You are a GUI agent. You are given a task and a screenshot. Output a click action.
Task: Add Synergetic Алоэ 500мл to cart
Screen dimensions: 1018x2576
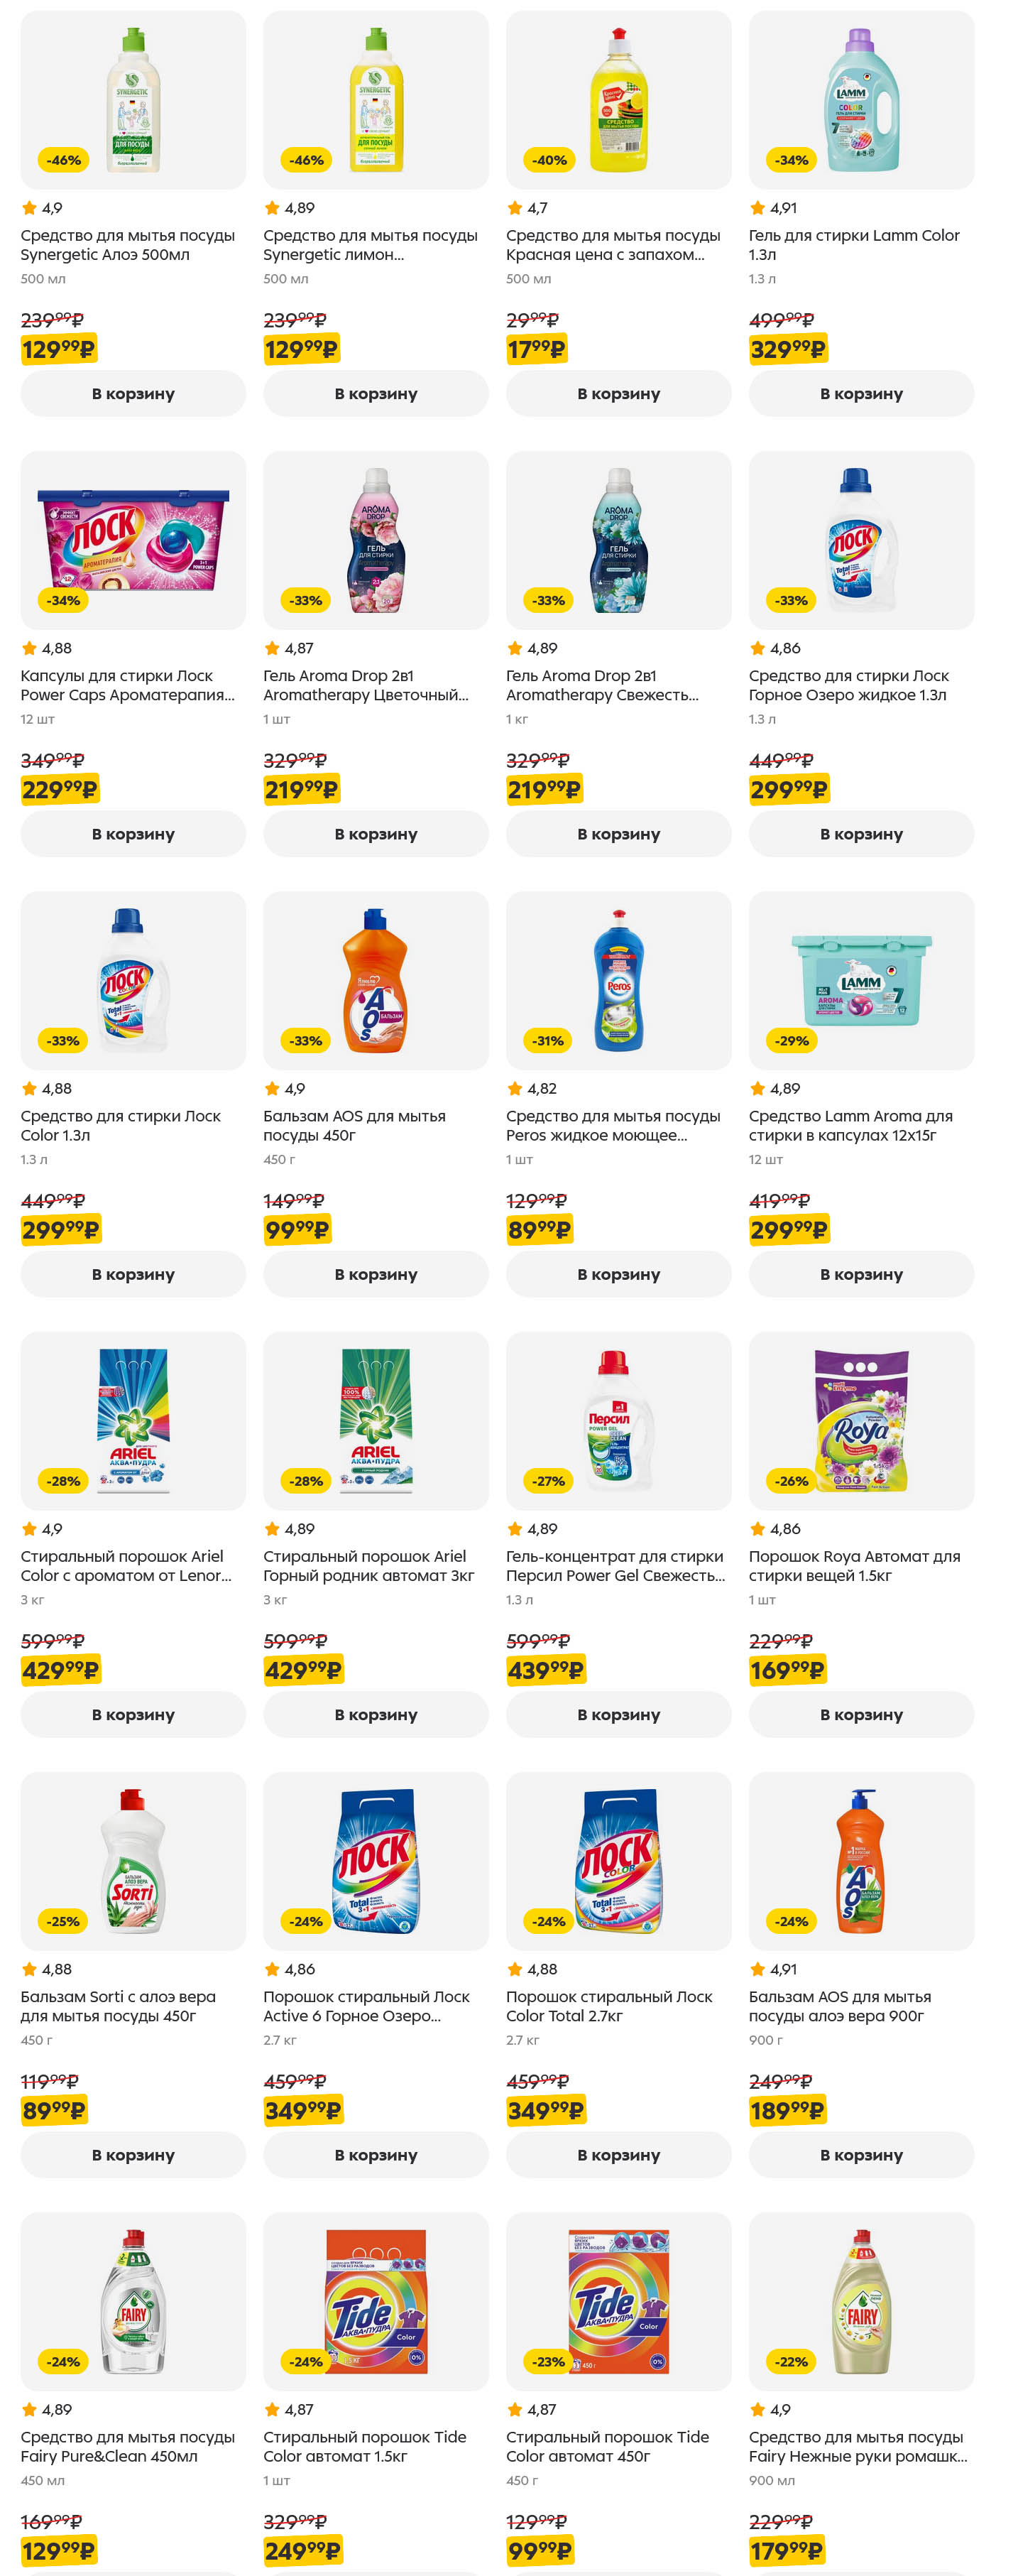[133, 394]
